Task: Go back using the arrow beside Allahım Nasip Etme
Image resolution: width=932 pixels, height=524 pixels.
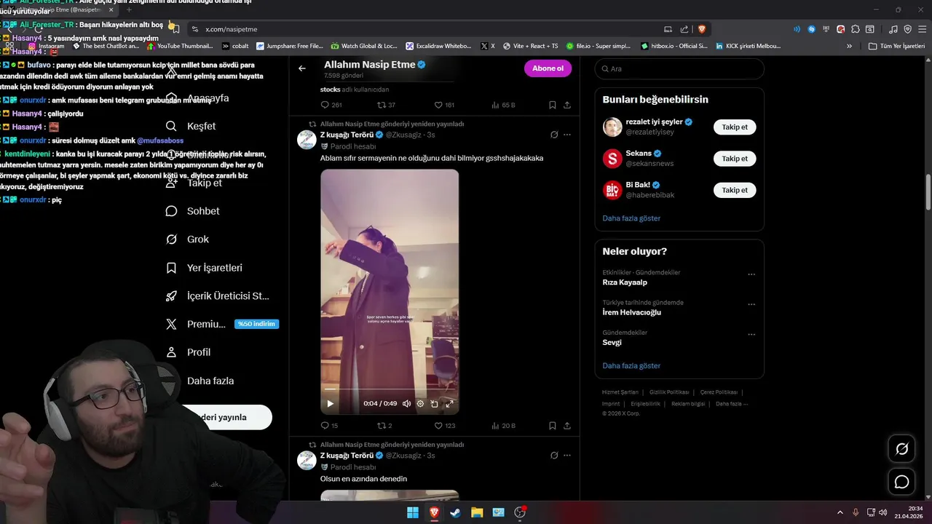Action: pyautogui.click(x=302, y=68)
